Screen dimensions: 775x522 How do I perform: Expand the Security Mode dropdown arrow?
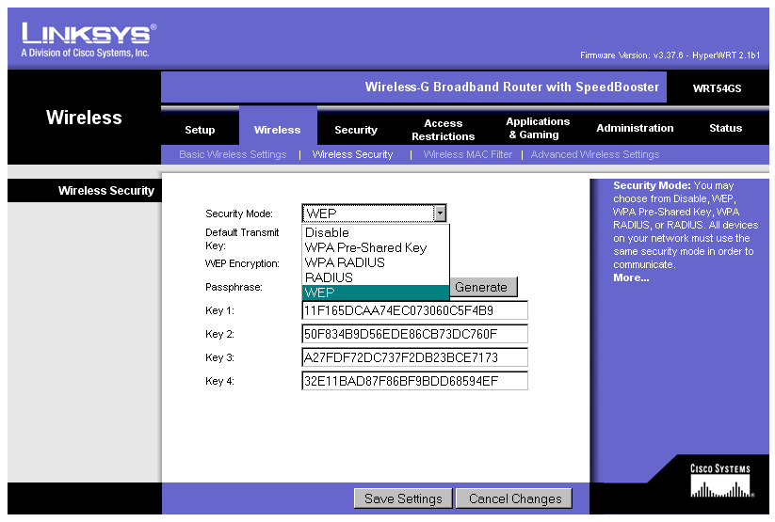[x=440, y=214]
